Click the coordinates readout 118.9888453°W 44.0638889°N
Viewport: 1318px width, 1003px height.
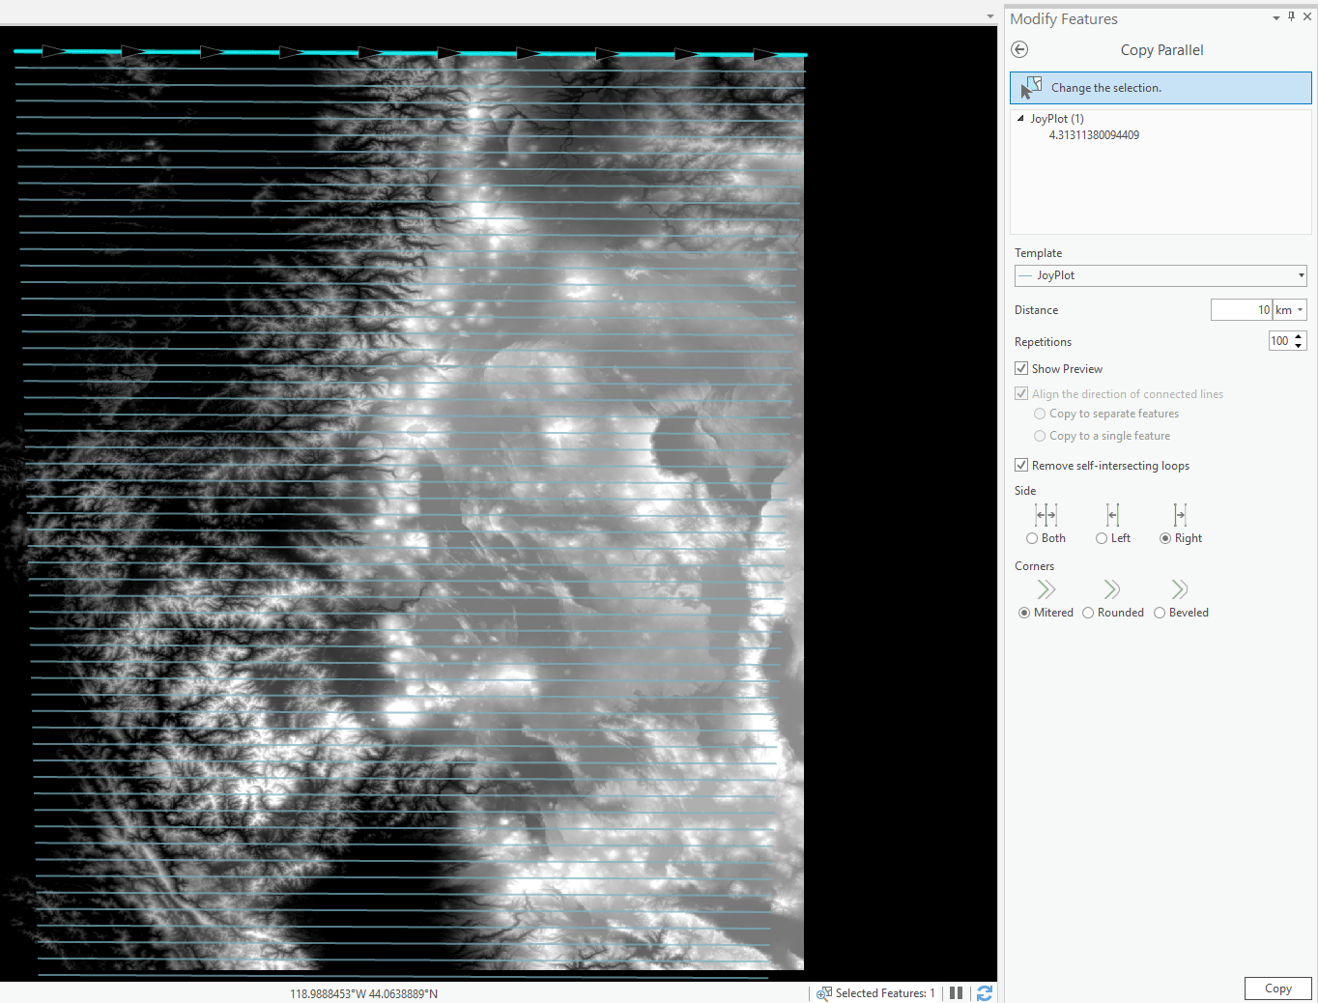(x=363, y=993)
